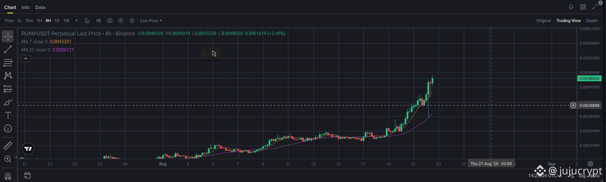Select the brush drawing tool

pos(8,102)
